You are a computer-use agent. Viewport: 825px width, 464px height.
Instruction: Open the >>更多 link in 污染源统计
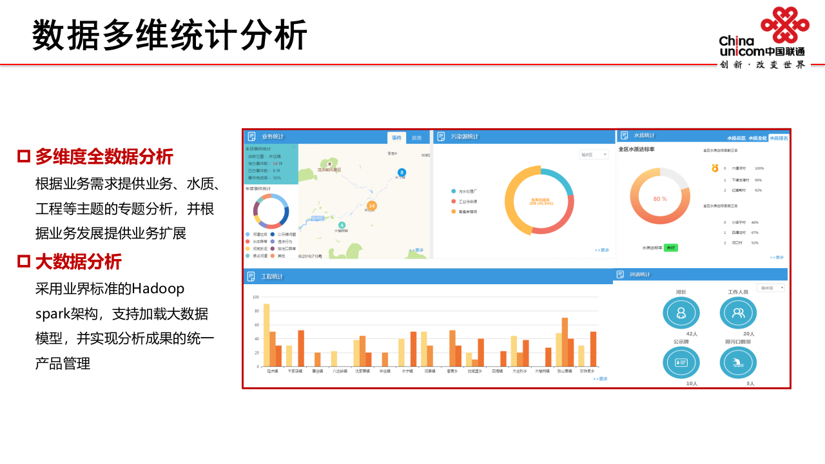click(603, 249)
